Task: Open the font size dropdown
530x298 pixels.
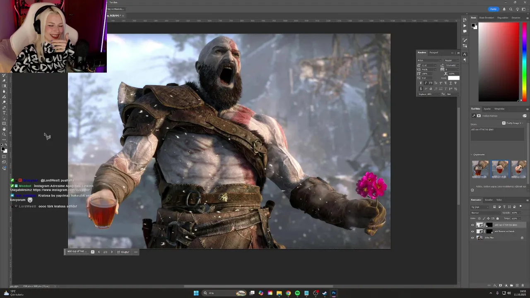Action: pos(429,65)
